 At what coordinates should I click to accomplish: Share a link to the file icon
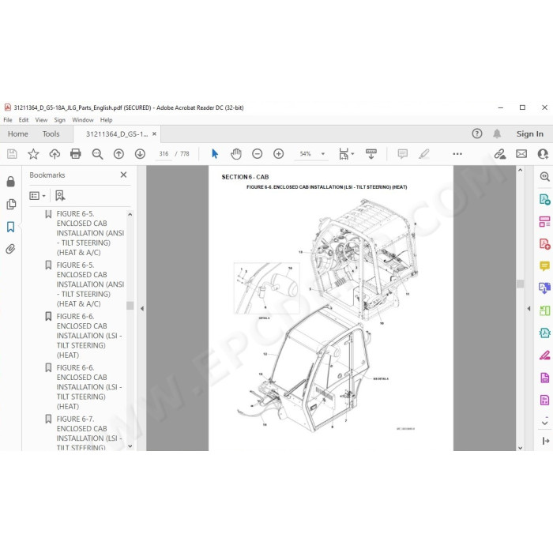coord(499,154)
